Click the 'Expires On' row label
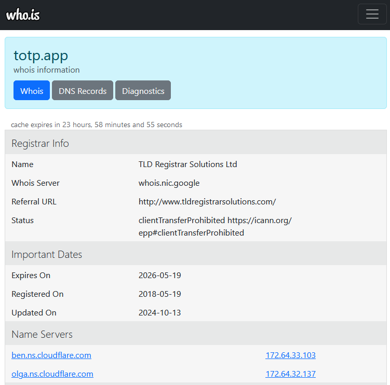Viewport: 390px width, 385px height. click(31, 276)
